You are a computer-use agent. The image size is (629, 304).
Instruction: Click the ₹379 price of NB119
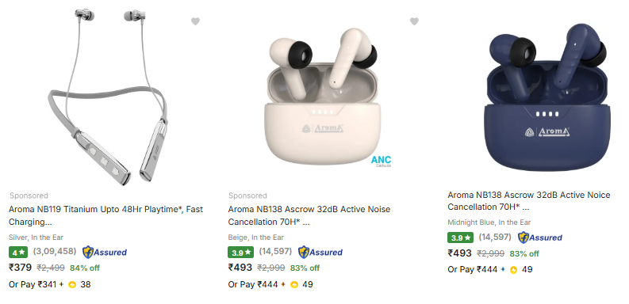[20, 267]
